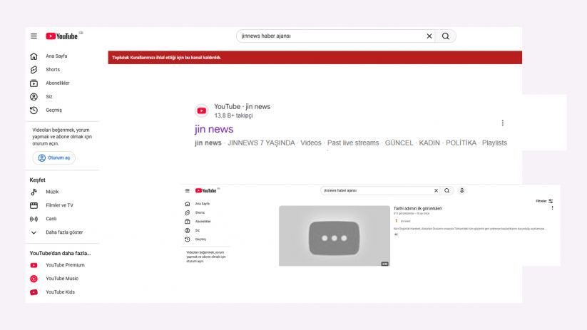The width and height of the screenshot is (587, 330).
Task: Expand Daha fazla göster in sidebar
Action: (63, 232)
